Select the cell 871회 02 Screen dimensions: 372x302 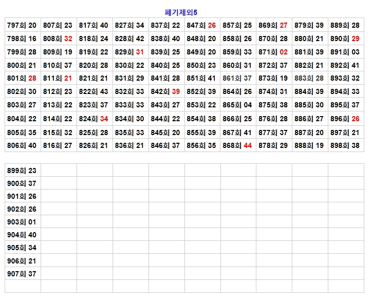coord(273,52)
